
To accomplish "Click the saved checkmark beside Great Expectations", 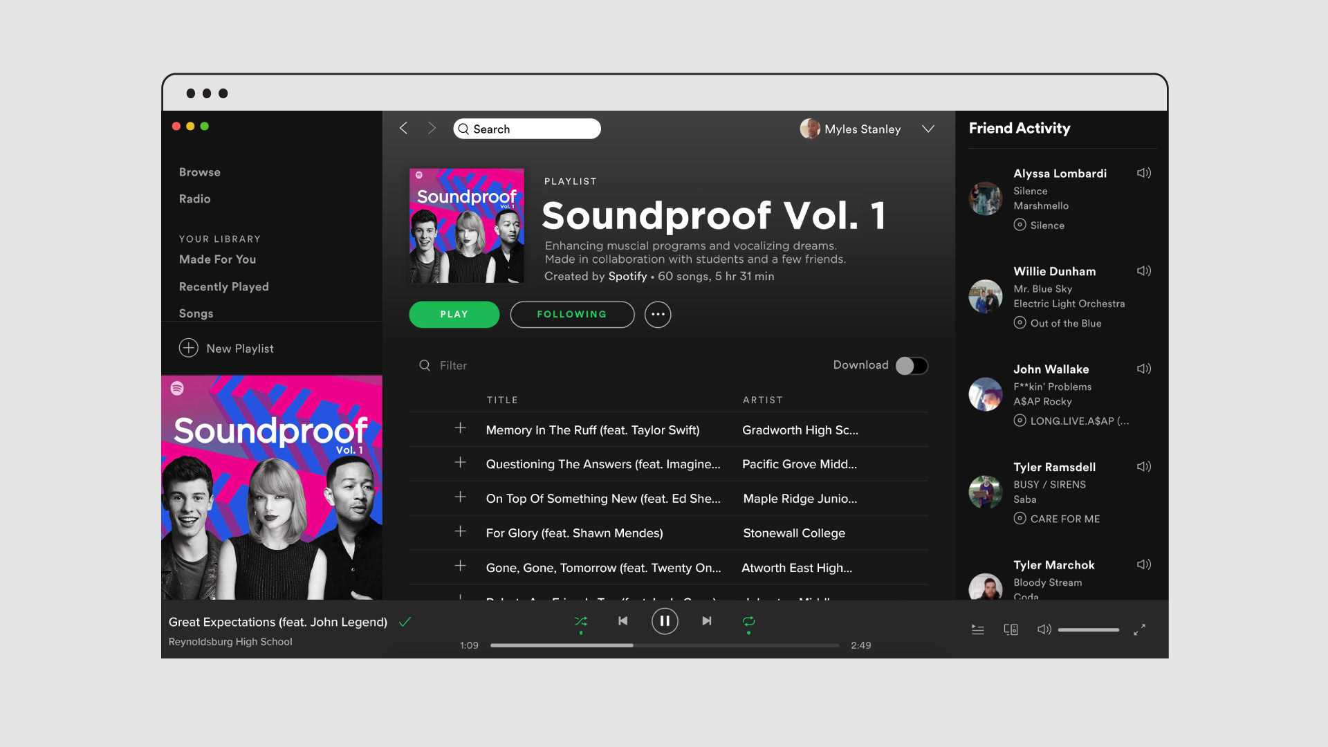I will (x=405, y=622).
